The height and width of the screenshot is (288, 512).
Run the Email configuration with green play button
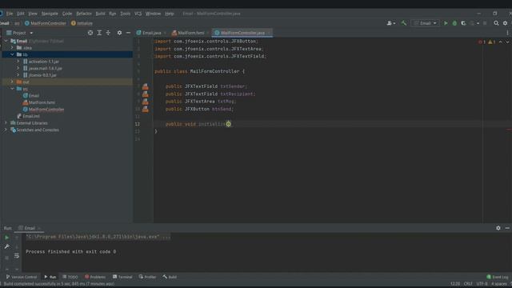(x=446, y=23)
